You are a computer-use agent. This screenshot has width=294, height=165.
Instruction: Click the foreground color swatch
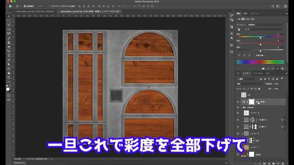tap(8, 89)
